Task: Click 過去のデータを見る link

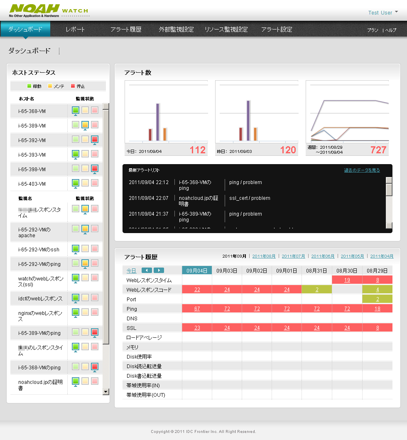Action: [x=362, y=170]
